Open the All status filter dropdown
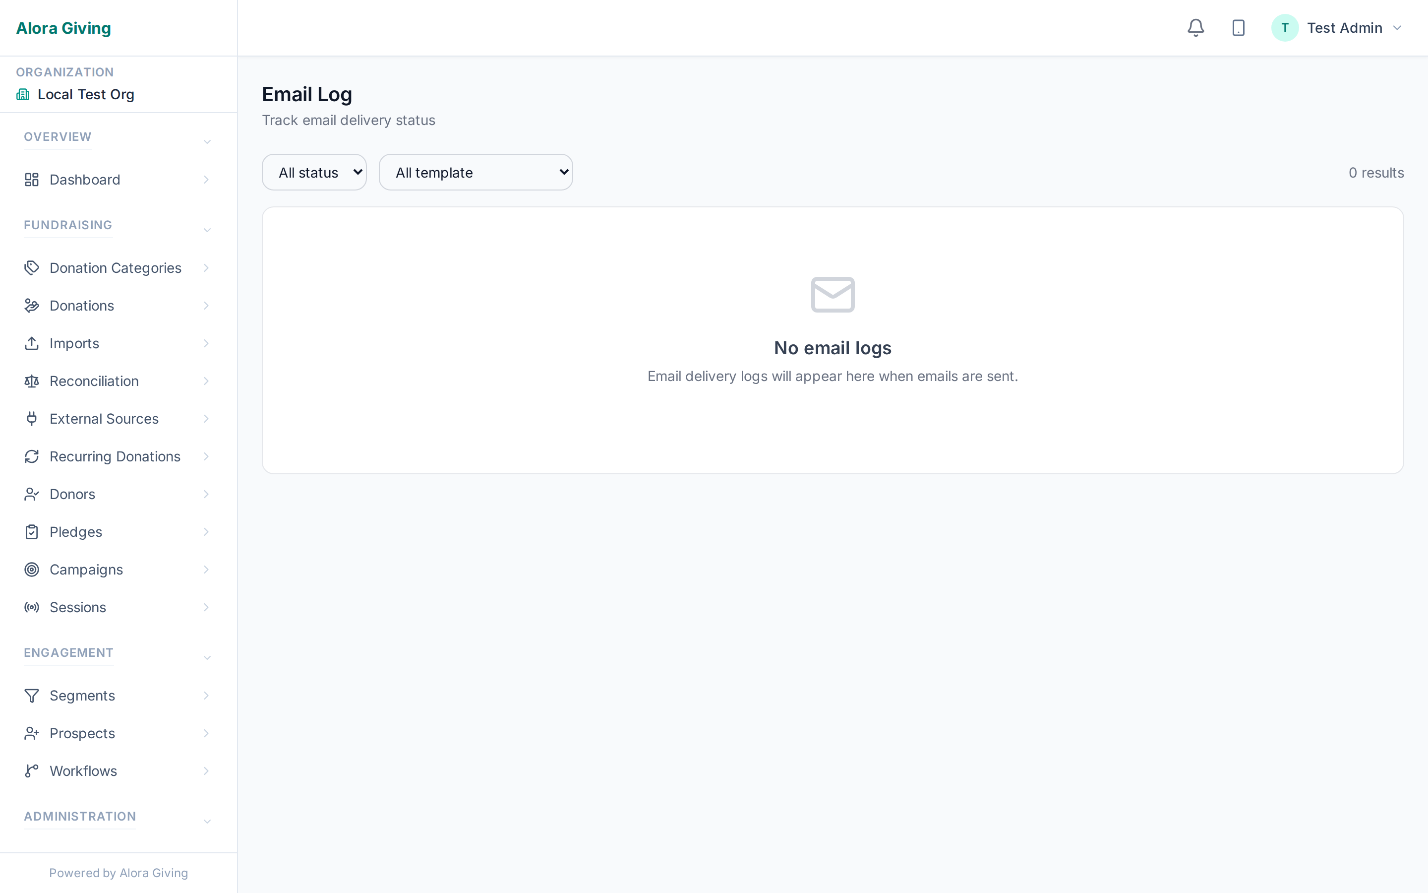 314,172
